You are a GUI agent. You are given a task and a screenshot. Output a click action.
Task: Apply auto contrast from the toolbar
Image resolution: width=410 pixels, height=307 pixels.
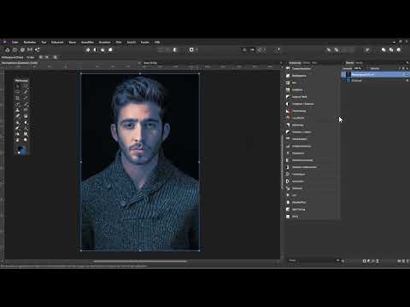coord(96,50)
